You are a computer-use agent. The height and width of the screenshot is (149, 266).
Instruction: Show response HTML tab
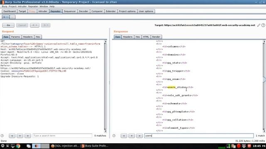[x=146, y=37]
